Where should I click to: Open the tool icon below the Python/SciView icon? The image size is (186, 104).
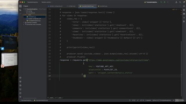pos(184,18)
